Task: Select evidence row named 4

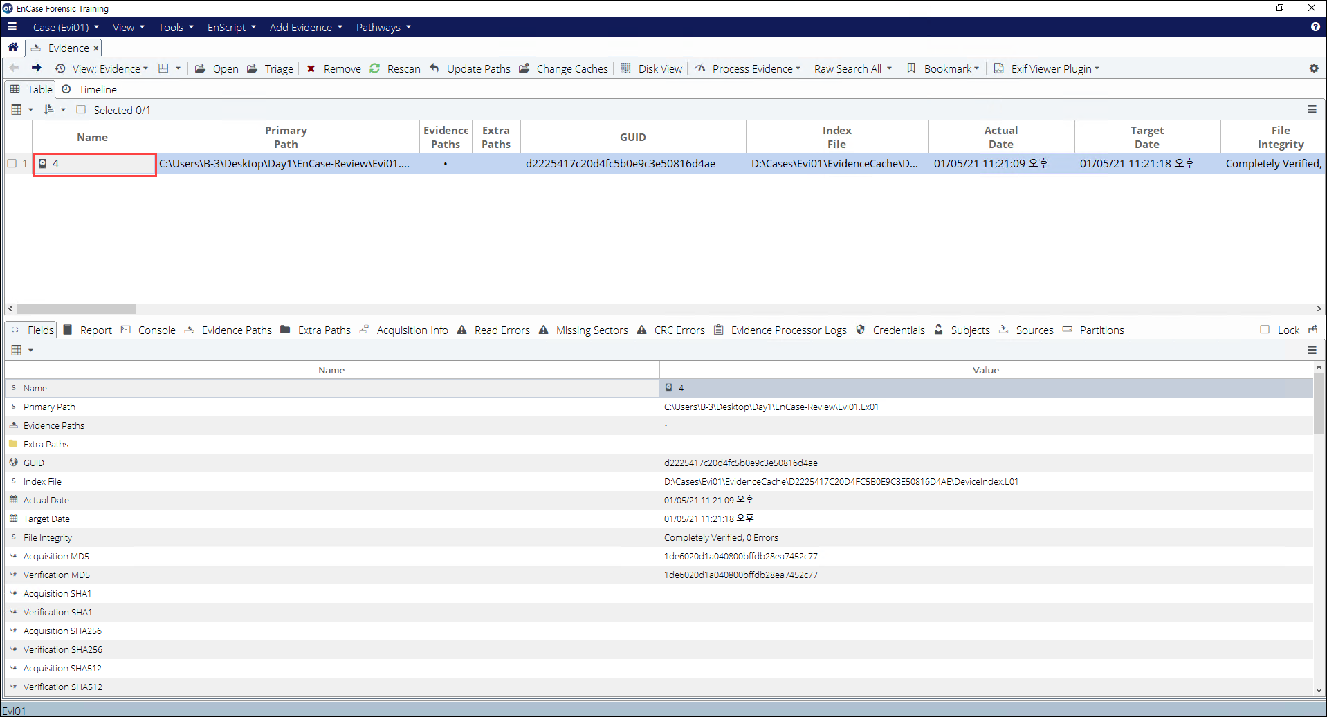Action: tap(94, 164)
